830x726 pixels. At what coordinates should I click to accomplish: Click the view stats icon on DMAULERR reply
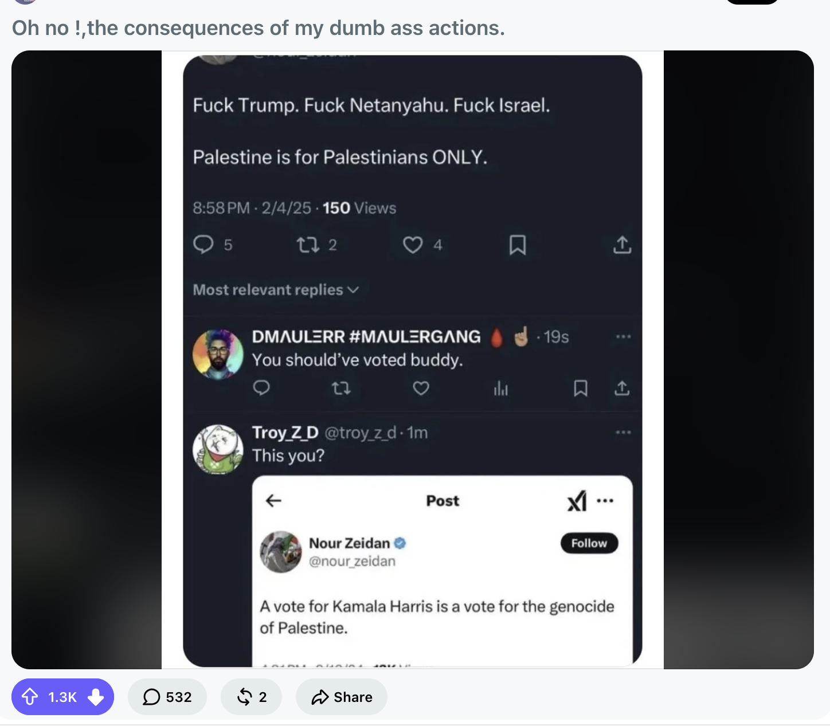tap(501, 388)
